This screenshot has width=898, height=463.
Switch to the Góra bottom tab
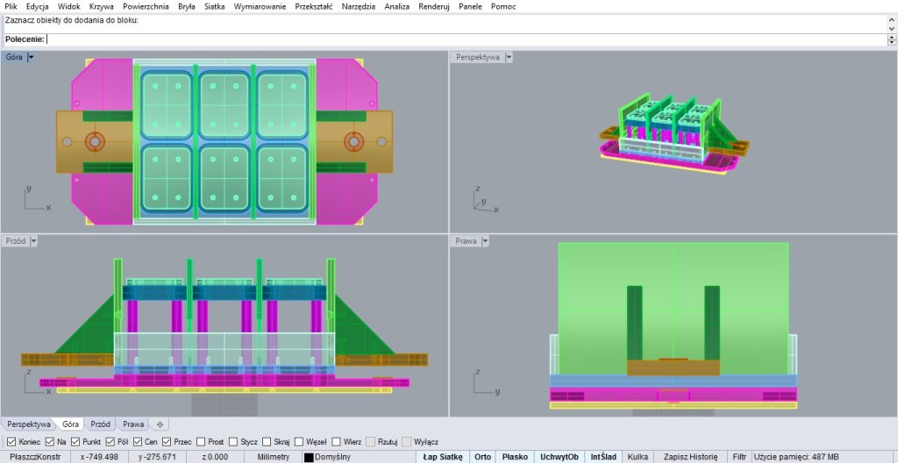tap(70, 424)
